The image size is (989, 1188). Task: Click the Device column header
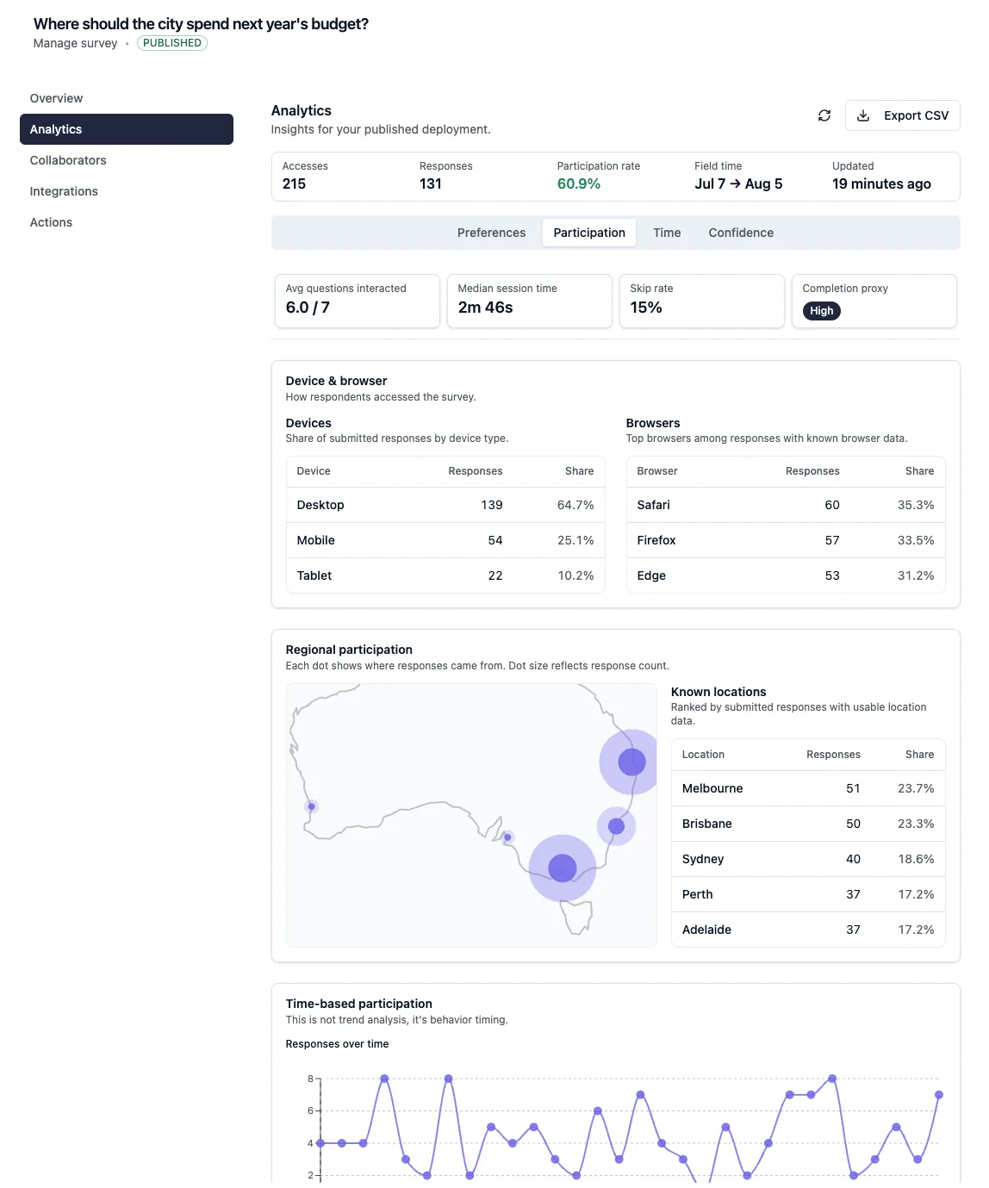point(314,471)
